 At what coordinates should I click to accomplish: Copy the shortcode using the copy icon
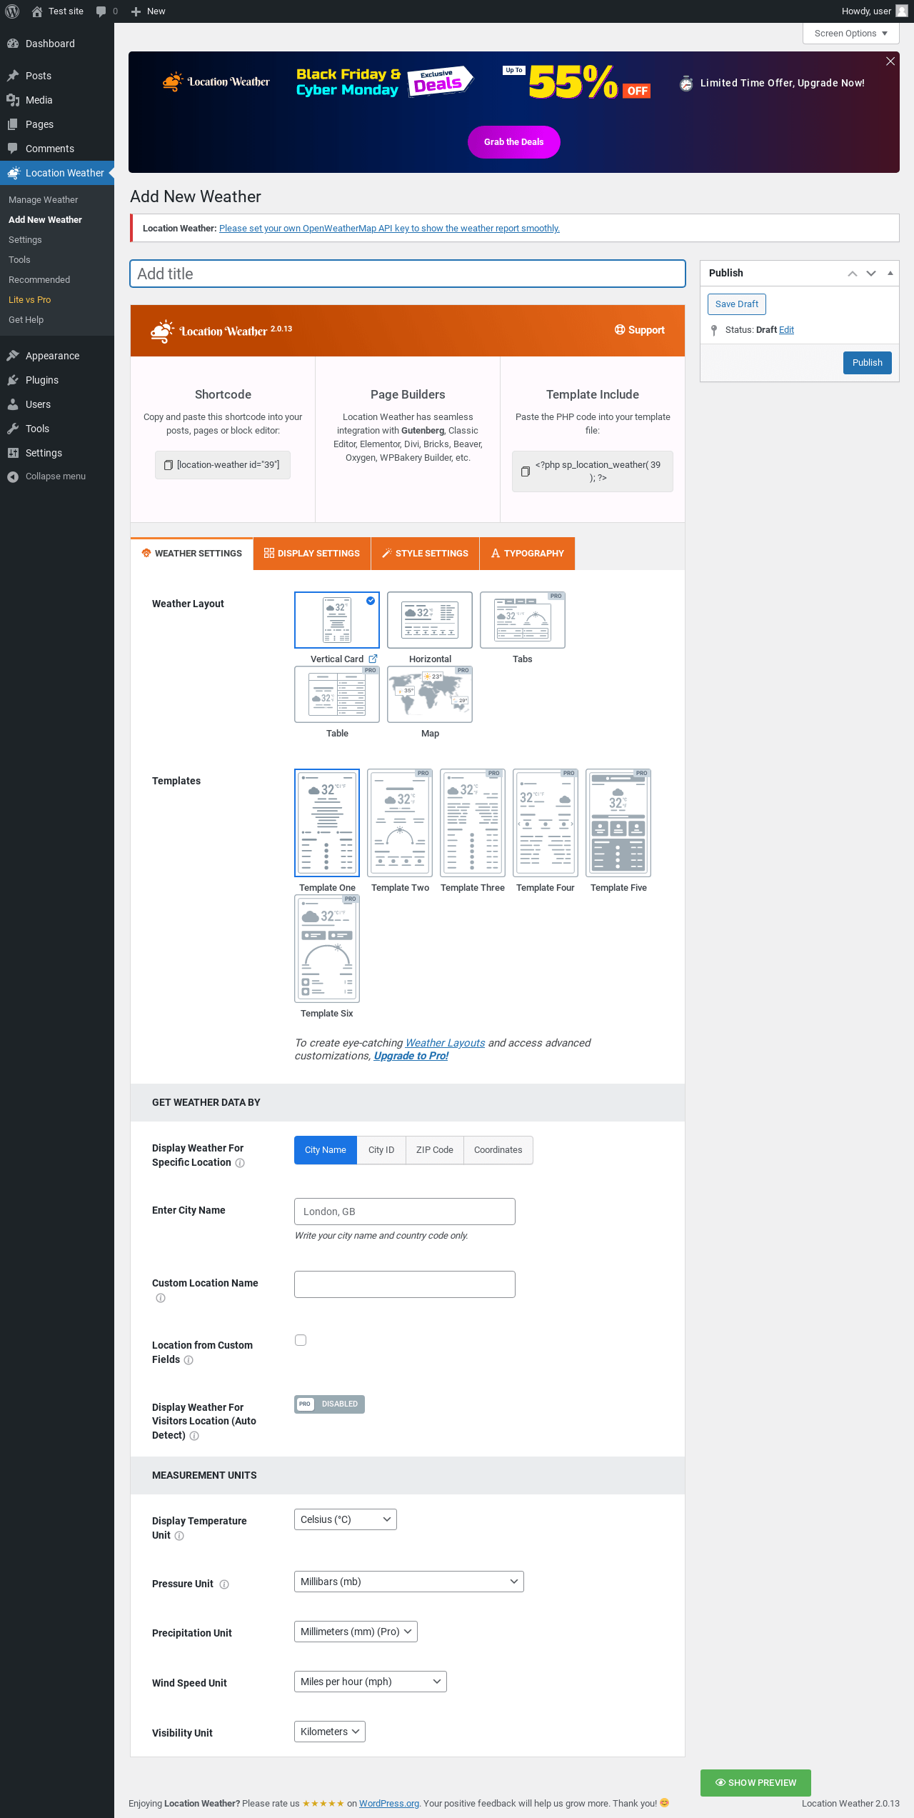pyautogui.click(x=169, y=465)
